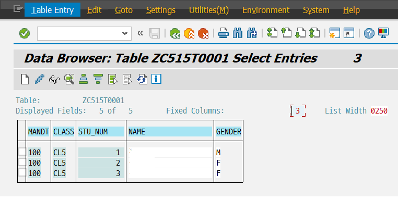Open the Help question mark icon

pos(369,33)
